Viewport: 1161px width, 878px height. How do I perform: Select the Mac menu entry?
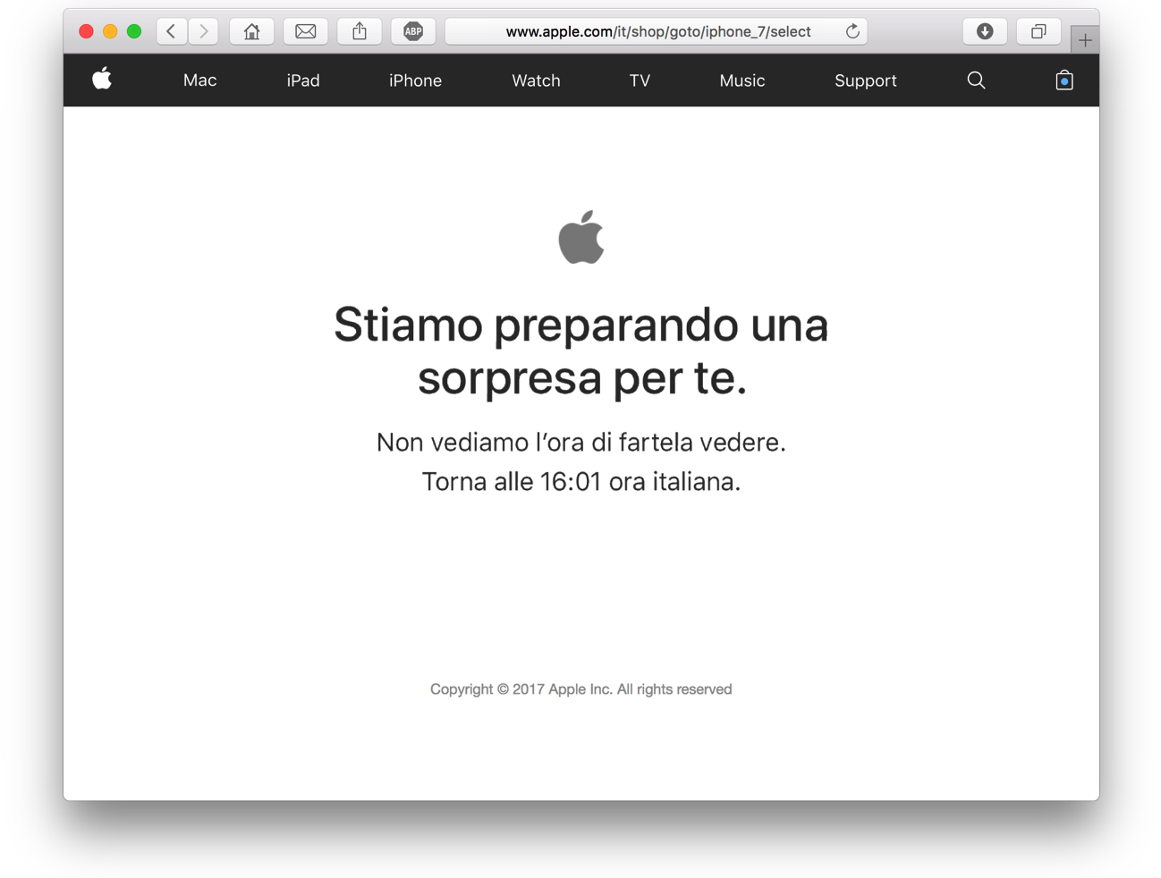click(199, 80)
